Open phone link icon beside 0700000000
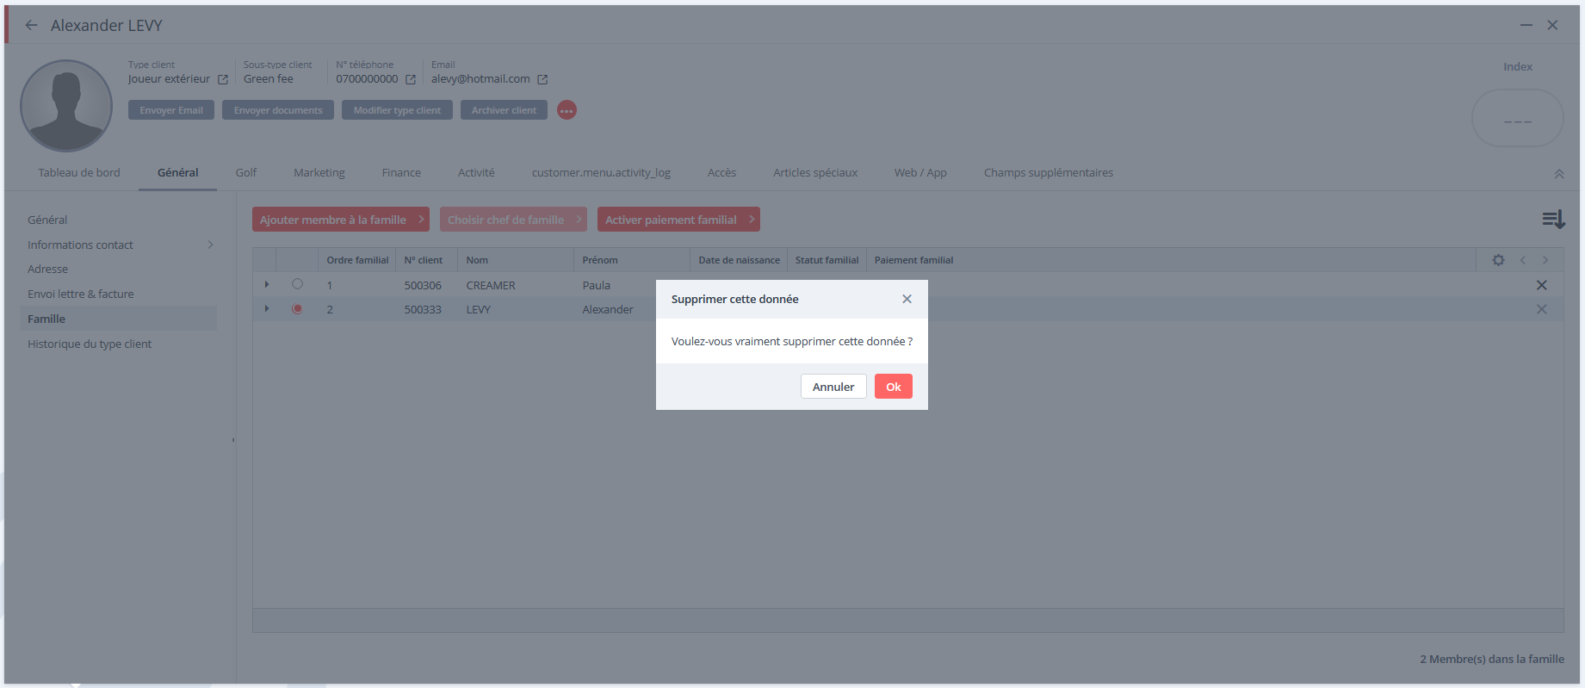 tap(411, 79)
